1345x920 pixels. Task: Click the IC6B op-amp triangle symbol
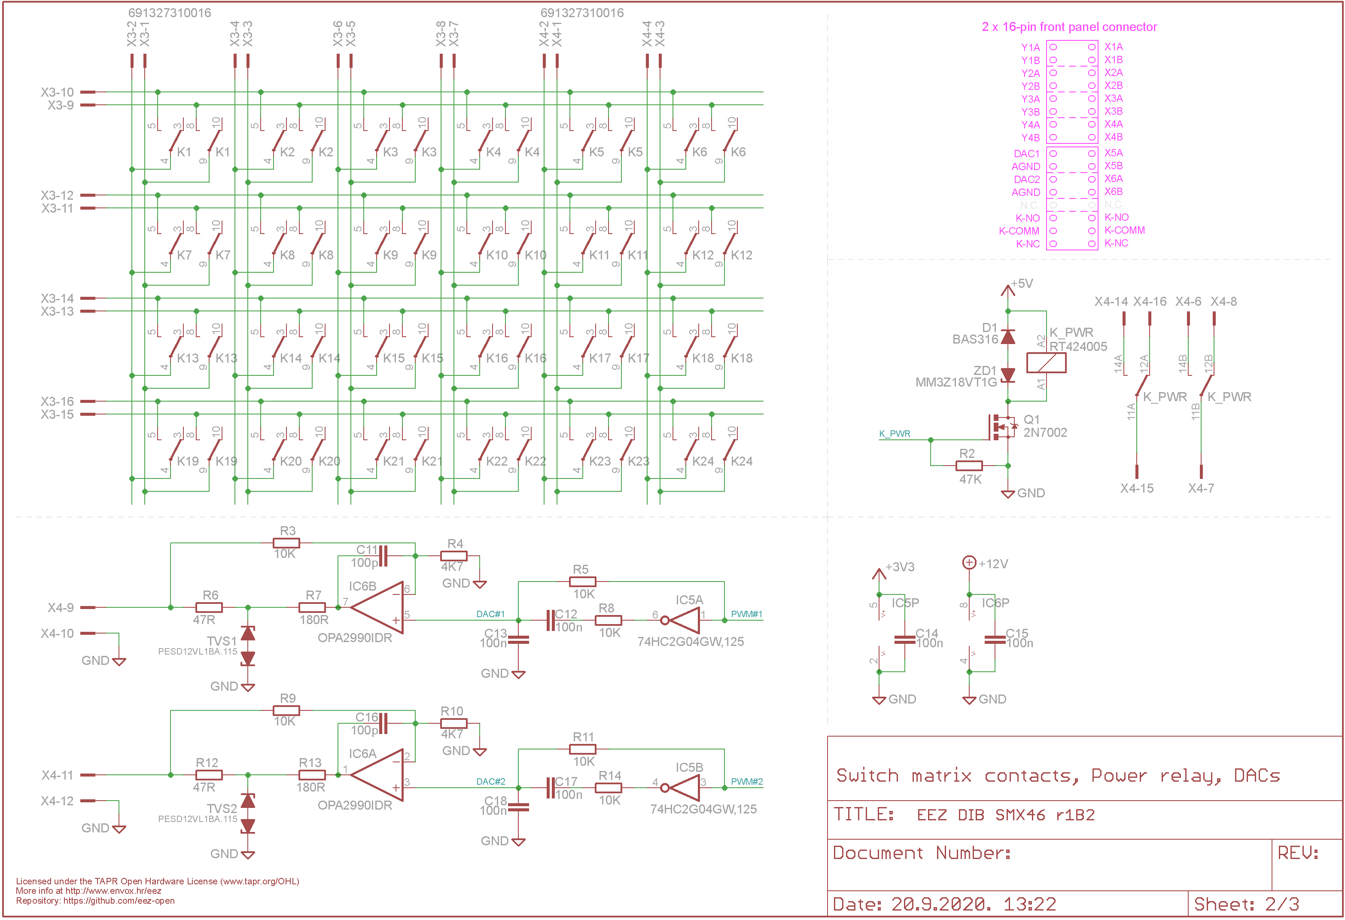pyautogui.click(x=377, y=607)
